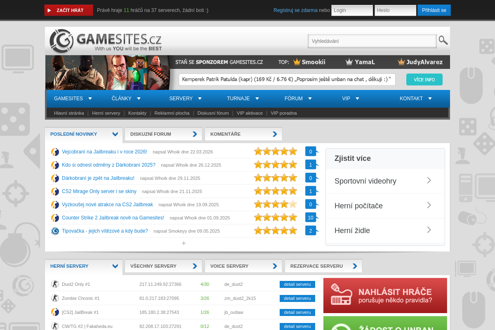The image size is (495, 330).
Task: Click the JailBreak icon next to [CS2] JailBreak #1
Action: [55, 312]
